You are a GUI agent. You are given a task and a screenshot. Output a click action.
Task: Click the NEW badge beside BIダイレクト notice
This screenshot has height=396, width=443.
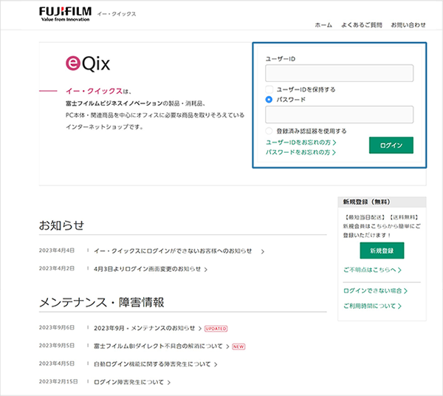pyautogui.click(x=238, y=346)
